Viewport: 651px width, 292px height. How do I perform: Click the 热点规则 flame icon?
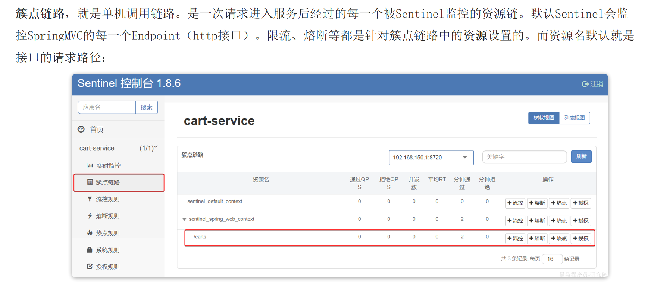(x=90, y=233)
